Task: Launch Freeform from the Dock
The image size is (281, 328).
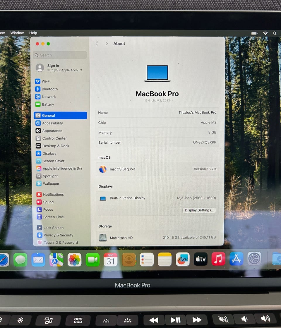Action: (183, 259)
